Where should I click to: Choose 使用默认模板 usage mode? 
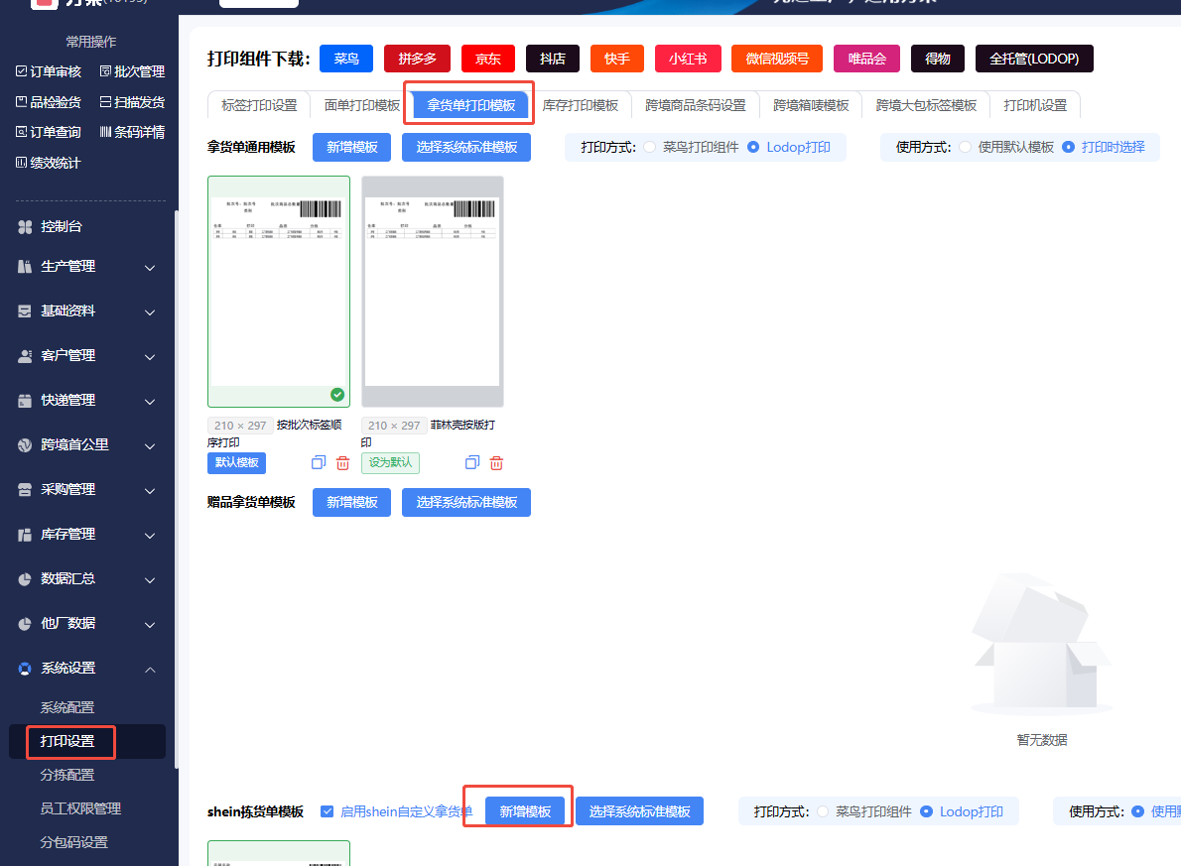coord(965,147)
